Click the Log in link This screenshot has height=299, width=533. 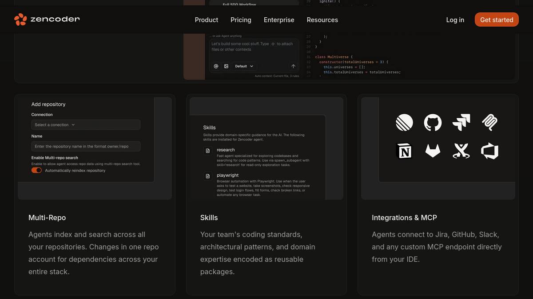(455, 20)
